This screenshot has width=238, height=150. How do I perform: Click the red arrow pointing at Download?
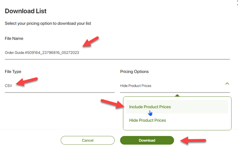pyautogui.click(x=193, y=140)
